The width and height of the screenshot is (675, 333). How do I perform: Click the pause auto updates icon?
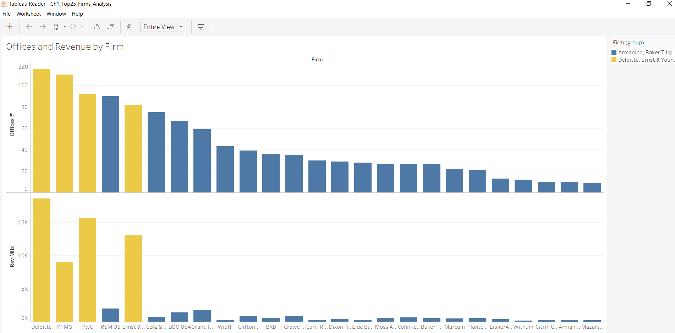[56, 27]
